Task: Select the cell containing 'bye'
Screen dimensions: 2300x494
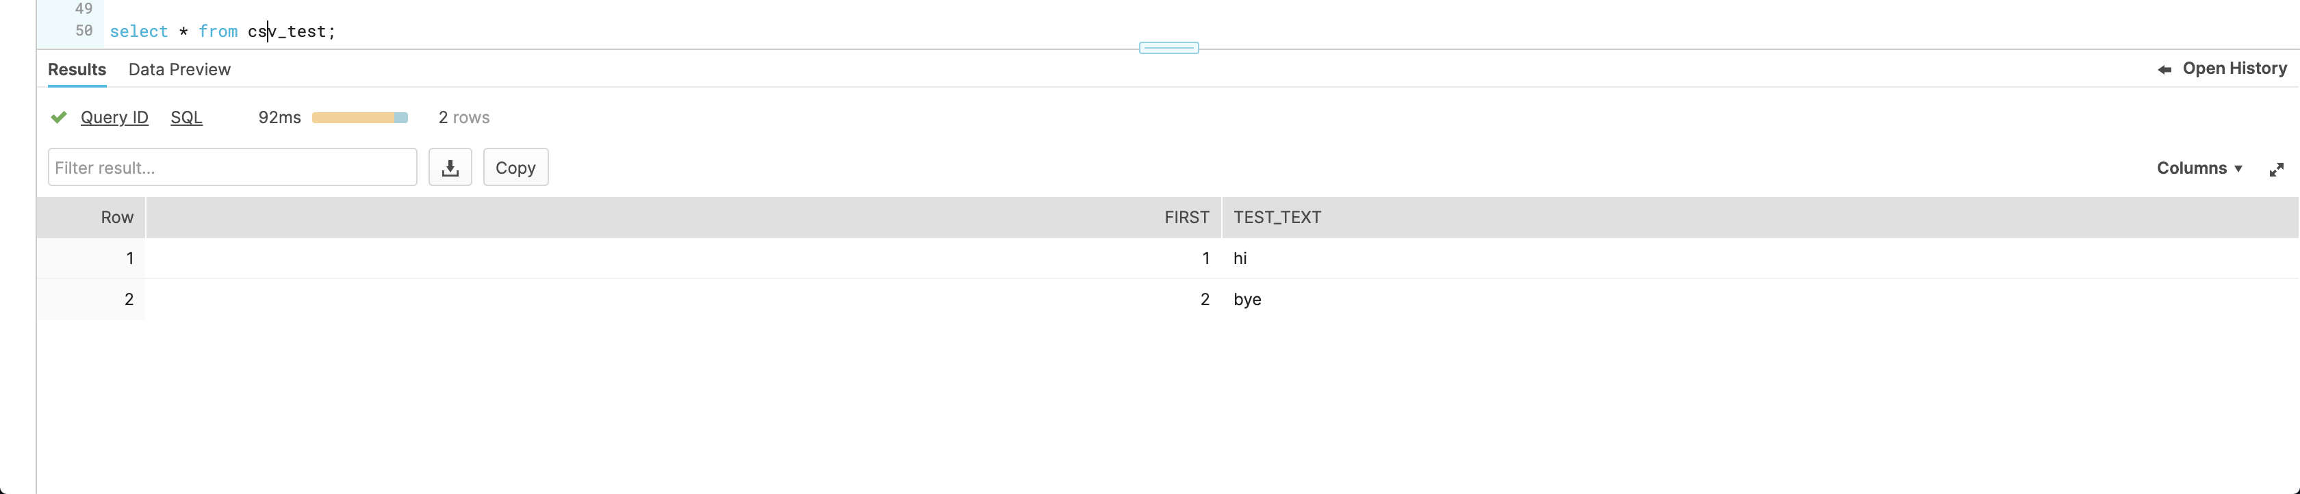Action: [x=1247, y=300]
